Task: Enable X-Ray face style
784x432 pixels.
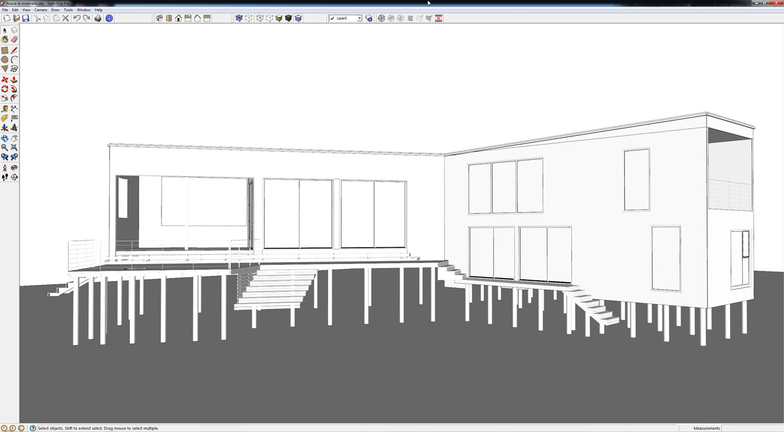Action: (x=239, y=18)
